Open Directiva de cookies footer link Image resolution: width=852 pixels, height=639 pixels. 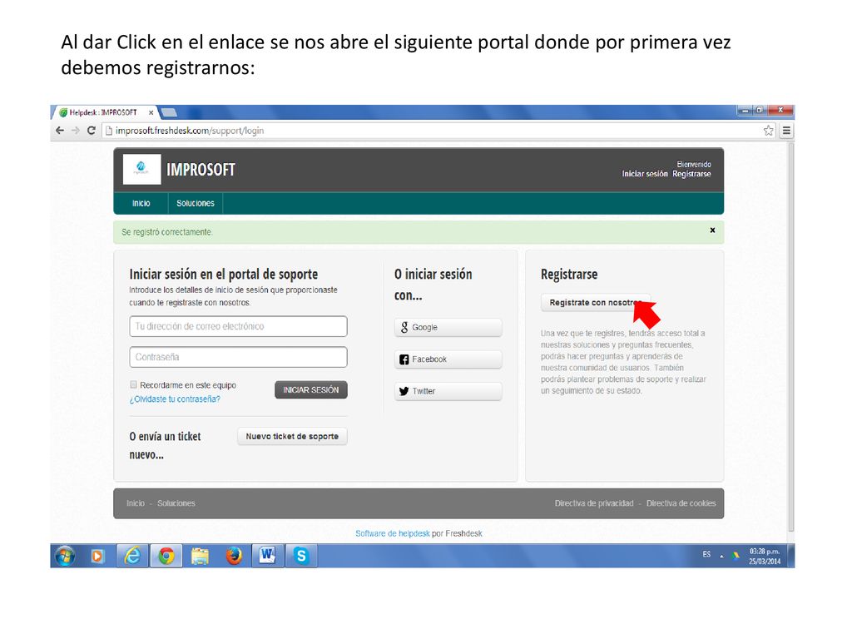[x=681, y=503]
